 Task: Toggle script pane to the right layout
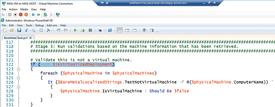pyautogui.click(x=127, y=30)
